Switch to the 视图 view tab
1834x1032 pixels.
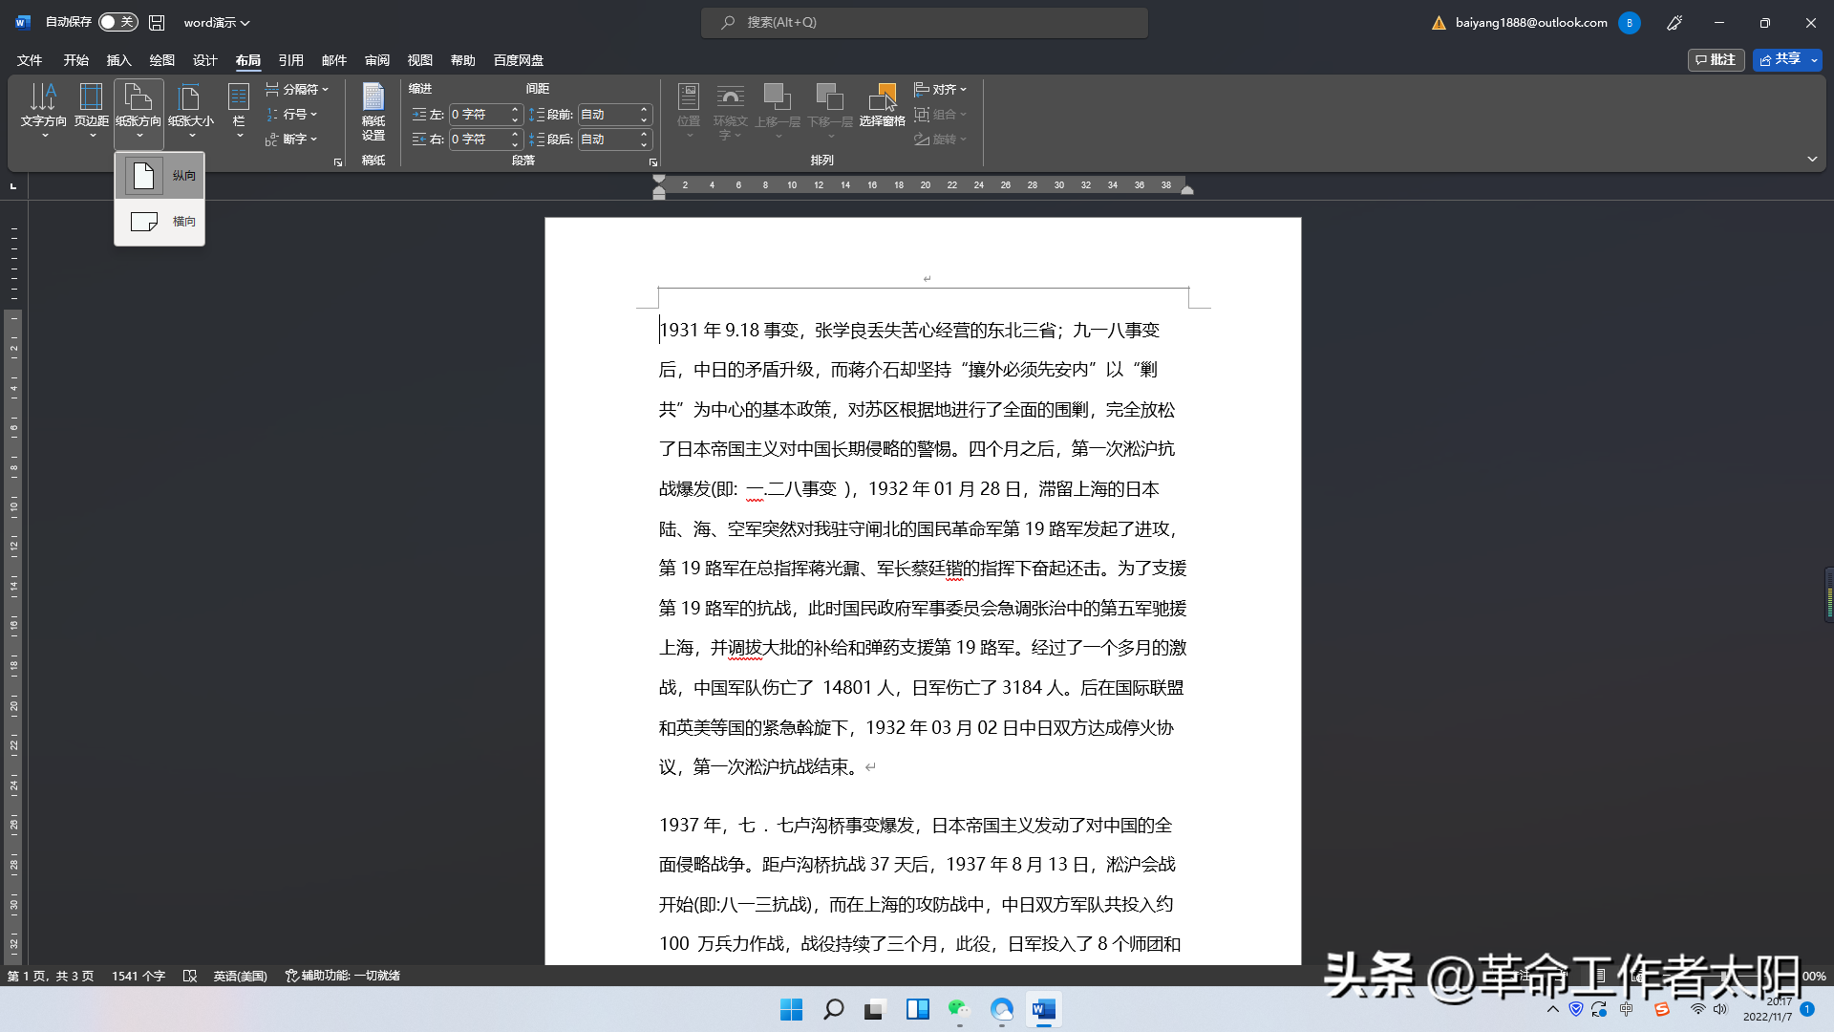(419, 60)
